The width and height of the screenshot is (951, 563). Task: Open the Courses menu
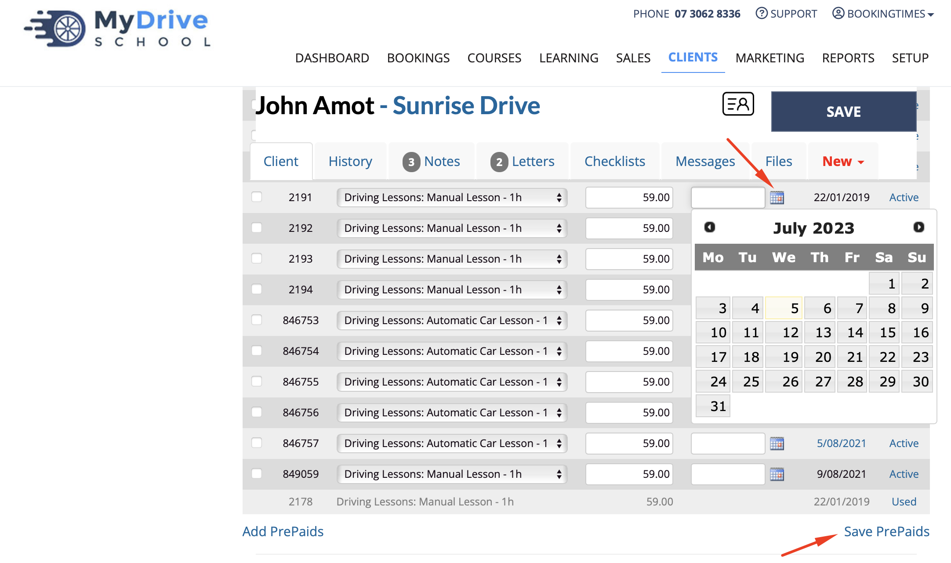tap(494, 58)
